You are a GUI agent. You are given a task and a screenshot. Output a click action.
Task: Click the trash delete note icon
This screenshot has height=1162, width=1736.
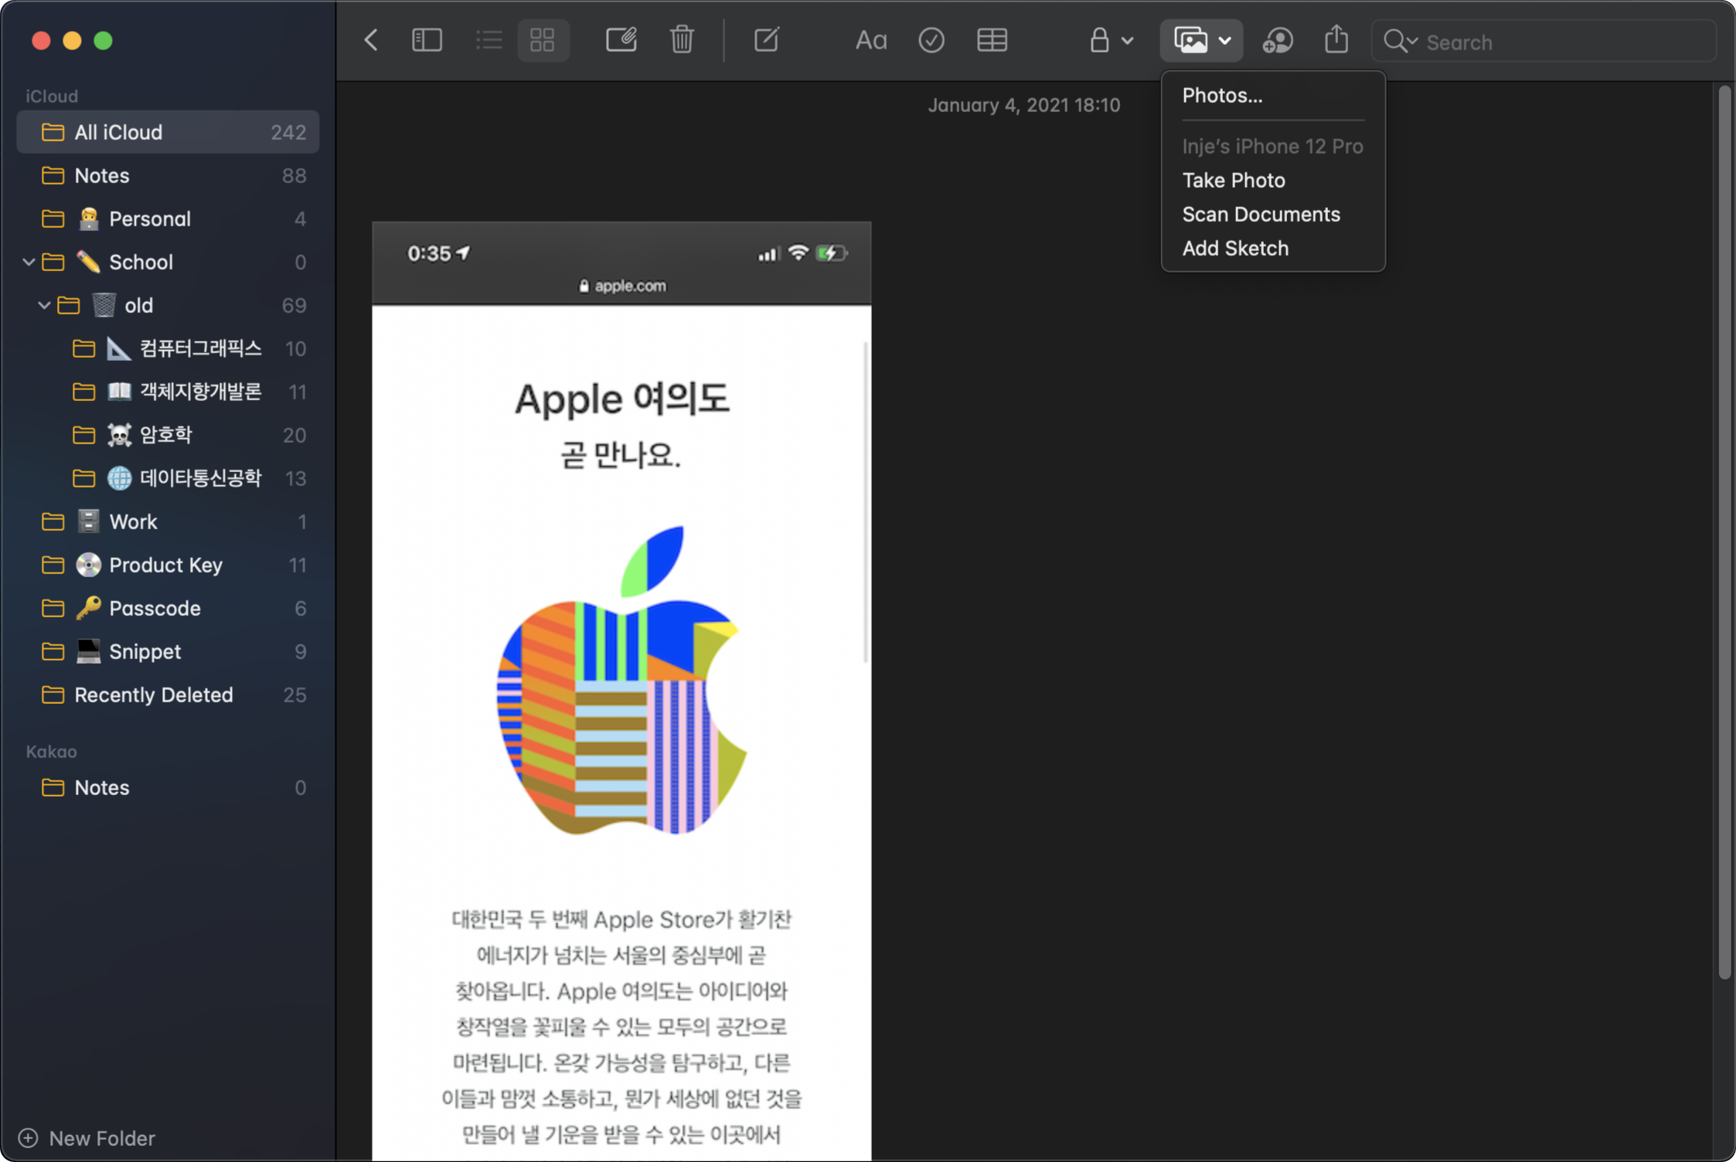(682, 40)
